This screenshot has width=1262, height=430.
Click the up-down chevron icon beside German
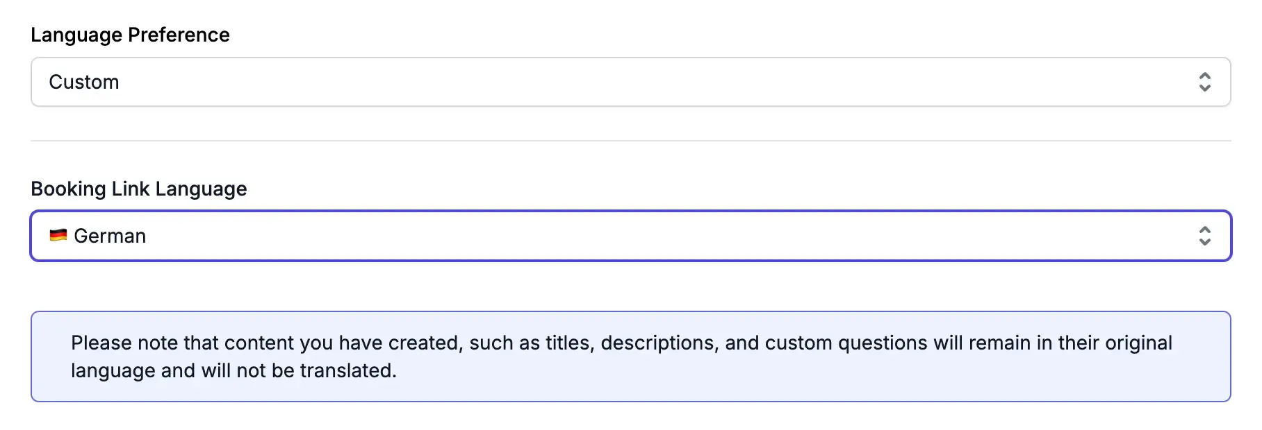1204,236
